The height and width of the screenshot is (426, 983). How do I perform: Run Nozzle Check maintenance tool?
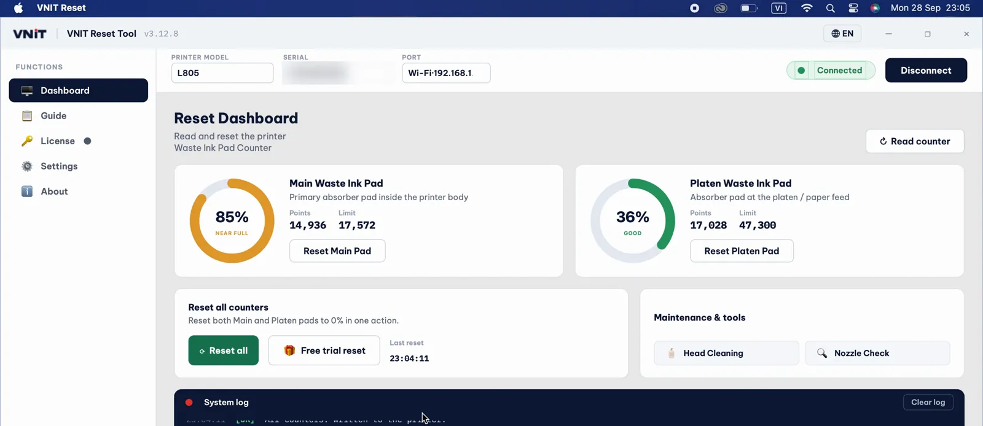pyautogui.click(x=877, y=353)
